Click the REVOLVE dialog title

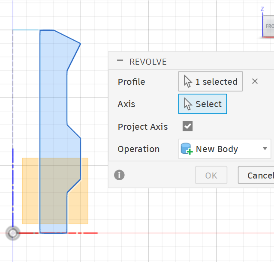pyautogui.click(x=148, y=62)
